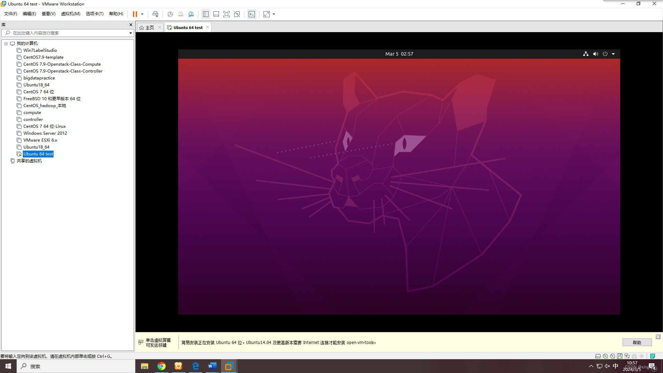Image resolution: width=663 pixels, height=373 pixels.
Task: Revert the virtual machine to its snapshot
Action: click(181, 14)
